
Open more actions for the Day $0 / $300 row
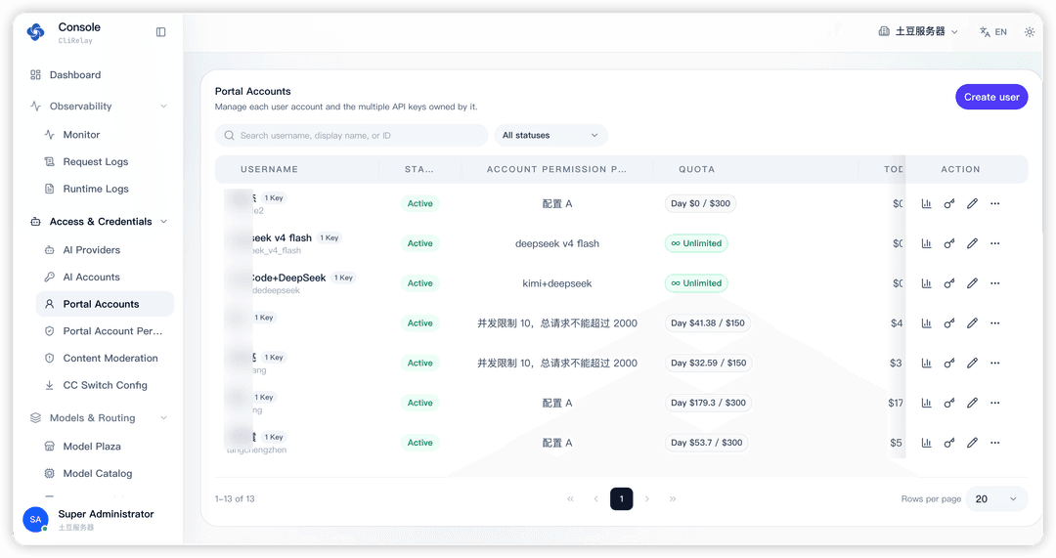(994, 203)
